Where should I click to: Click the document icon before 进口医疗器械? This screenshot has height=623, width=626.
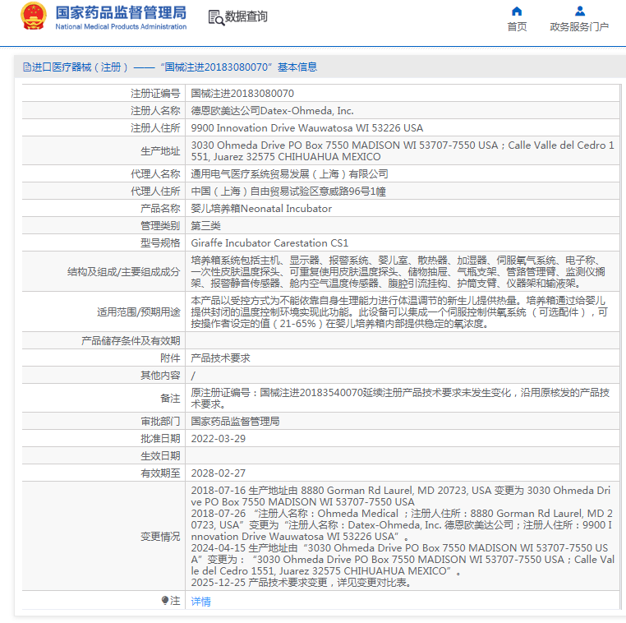pyautogui.click(x=27, y=67)
